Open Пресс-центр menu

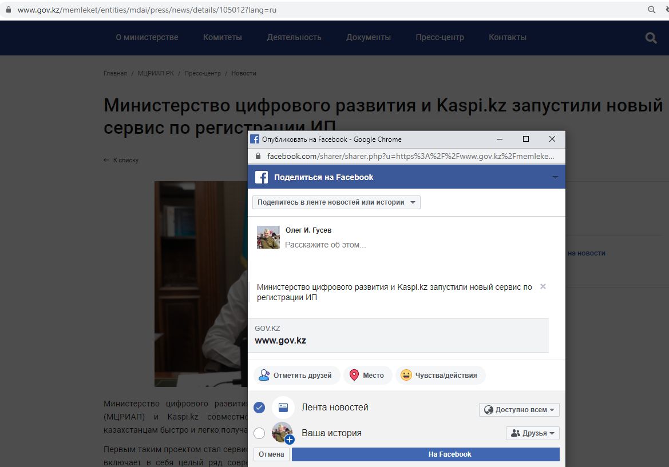point(440,38)
